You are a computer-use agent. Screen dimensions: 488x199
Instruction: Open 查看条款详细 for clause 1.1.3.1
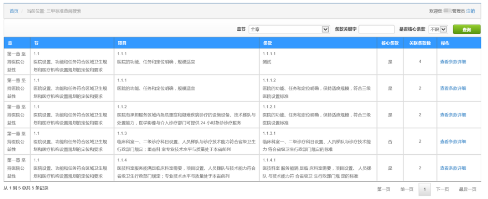tap(453, 142)
